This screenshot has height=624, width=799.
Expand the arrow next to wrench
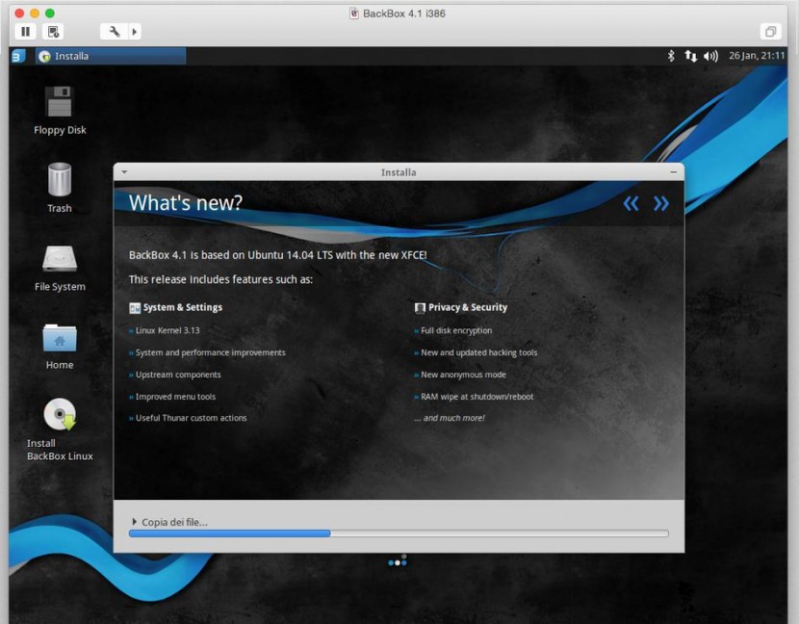(134, 32)
